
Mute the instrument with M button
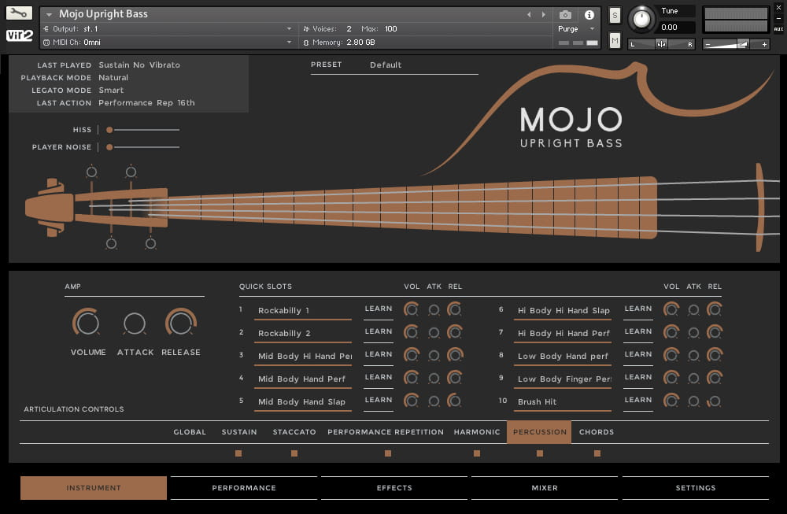pos(615,40)
